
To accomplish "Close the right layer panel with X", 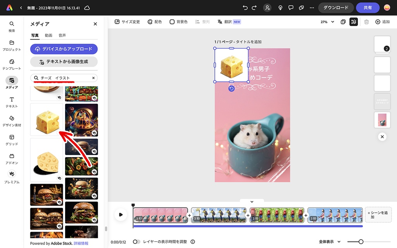I will pyautogui.click(x=382, y=137).
